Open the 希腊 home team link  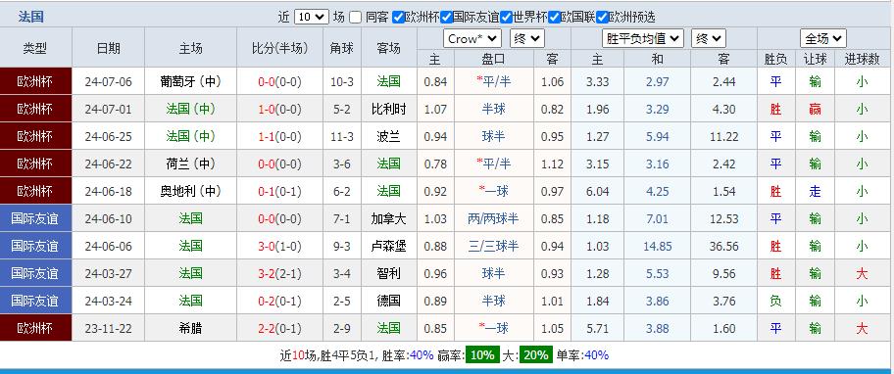pyautogui.click(x=190, y=328)
